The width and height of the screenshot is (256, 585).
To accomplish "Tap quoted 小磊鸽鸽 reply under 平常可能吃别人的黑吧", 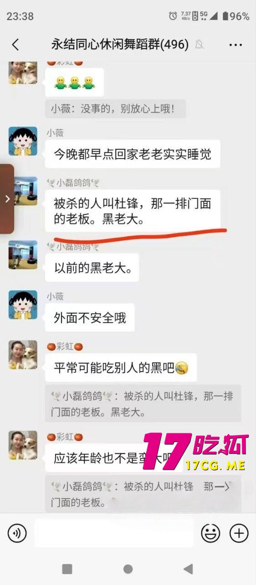I will (143, 403).
